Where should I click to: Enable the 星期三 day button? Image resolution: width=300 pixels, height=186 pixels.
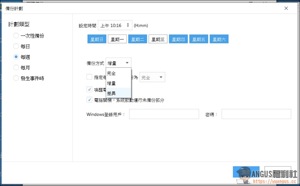pos(158,39)
